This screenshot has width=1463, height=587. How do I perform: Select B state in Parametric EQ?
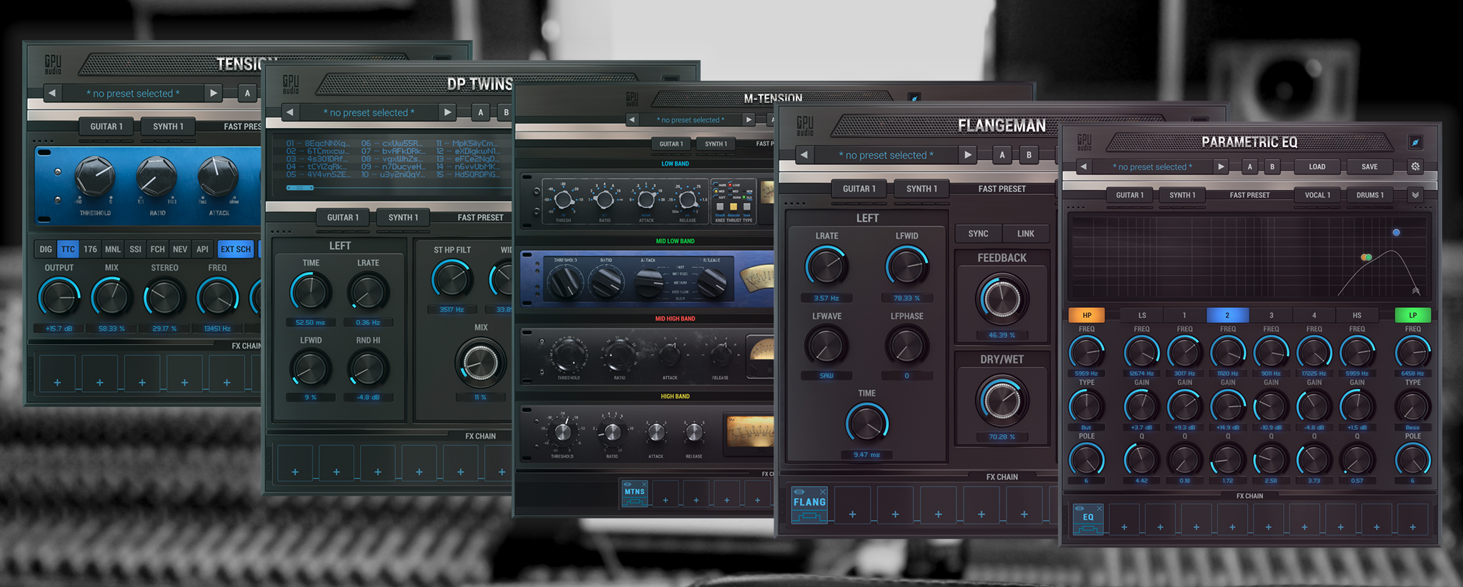click(x=1272, y=166)
